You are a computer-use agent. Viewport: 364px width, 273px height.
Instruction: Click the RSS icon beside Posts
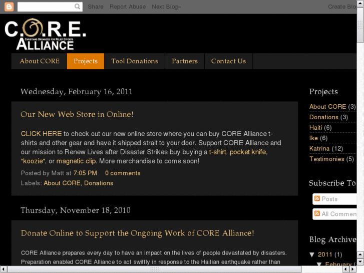[x=317, y=198]
